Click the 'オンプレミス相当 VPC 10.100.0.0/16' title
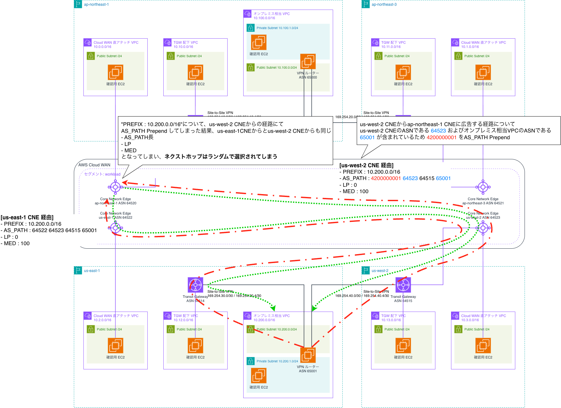Viewport: 561px width, 408px height. [x=272, y=16]
